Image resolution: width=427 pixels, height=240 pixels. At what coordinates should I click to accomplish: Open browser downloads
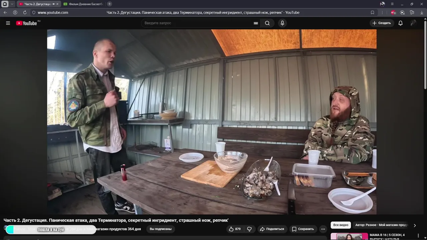[422, 12]
